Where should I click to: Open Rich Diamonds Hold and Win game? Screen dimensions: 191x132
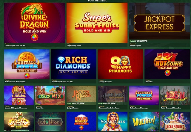point(73,64)
